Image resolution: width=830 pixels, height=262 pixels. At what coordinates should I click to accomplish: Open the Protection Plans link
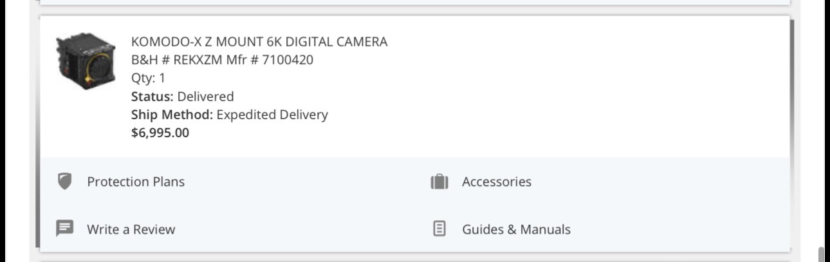pos(136,182)
